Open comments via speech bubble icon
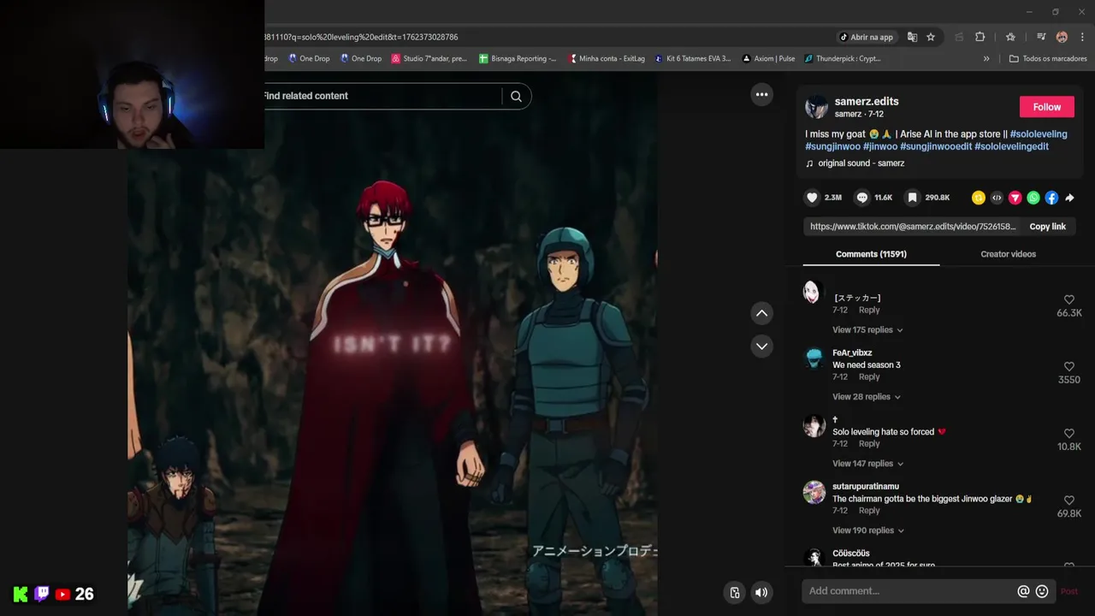Image resolution: width=1095 pixels, height=616 pixels. point(862,198)
